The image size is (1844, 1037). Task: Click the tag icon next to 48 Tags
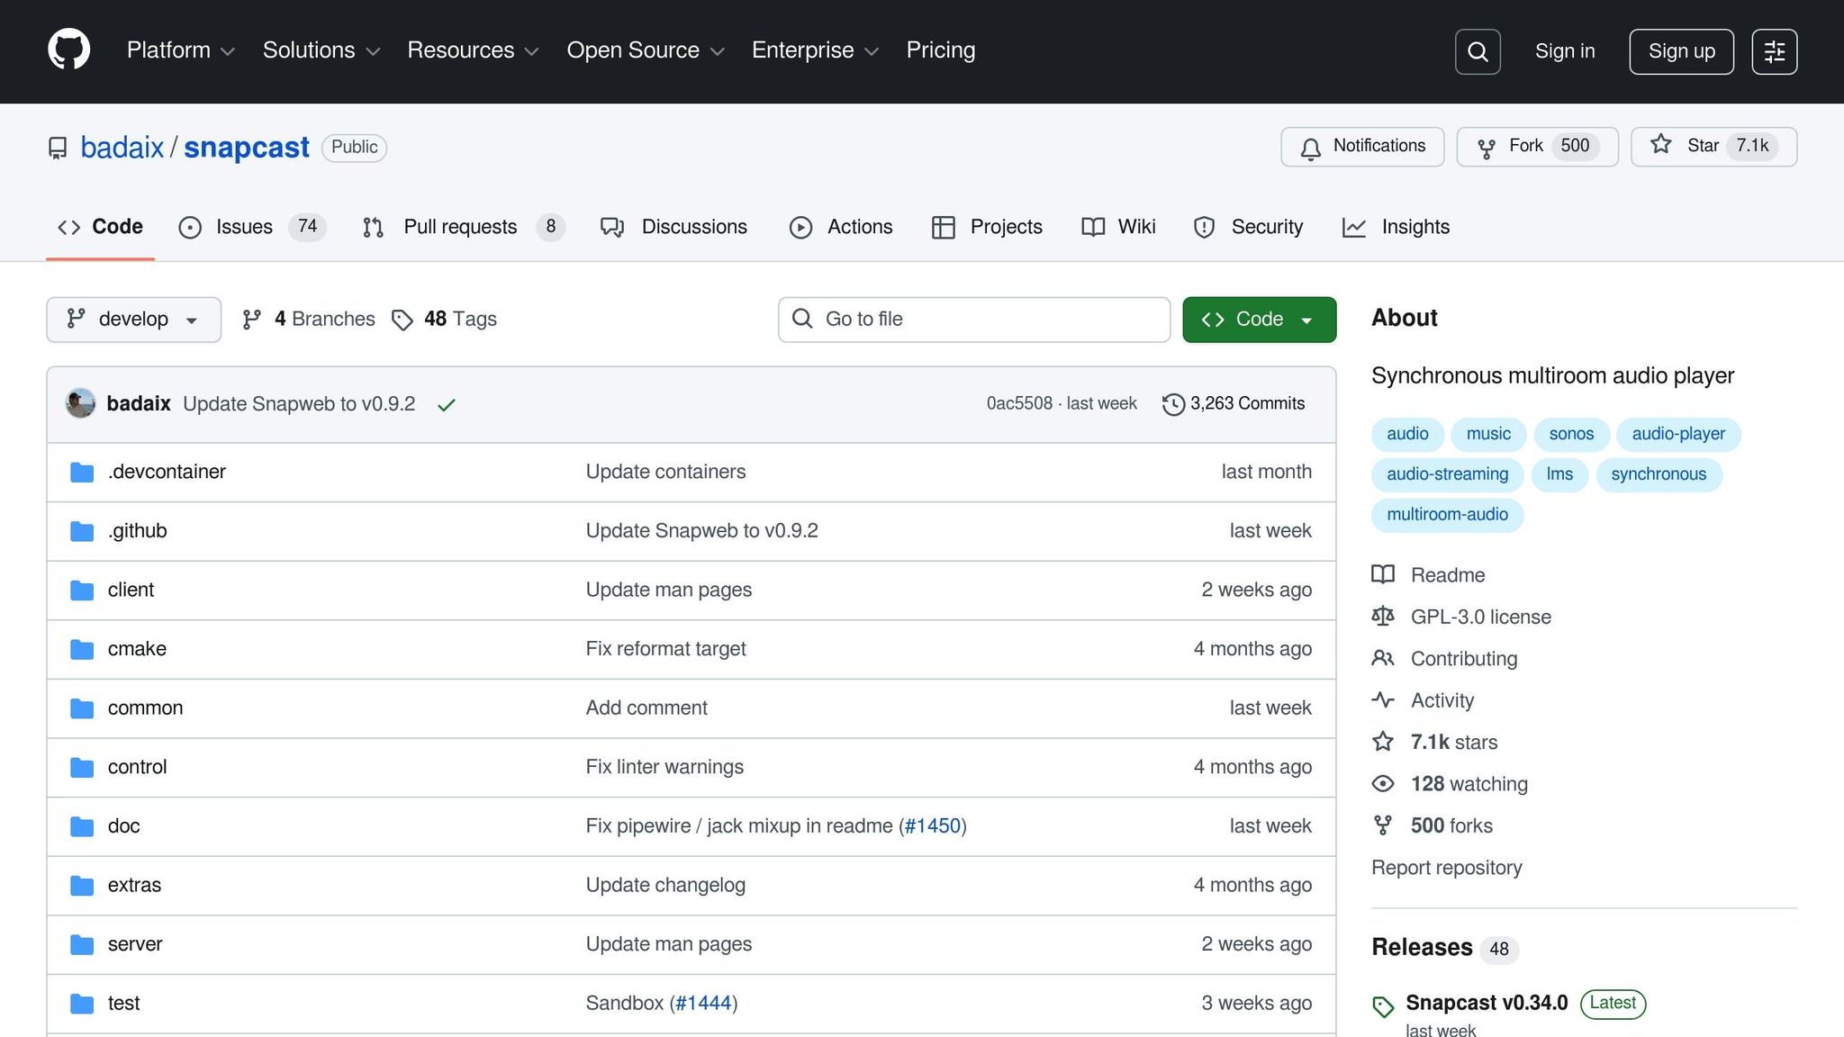[402, 320]
